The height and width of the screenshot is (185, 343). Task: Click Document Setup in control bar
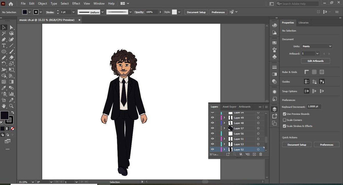point(196,12)
